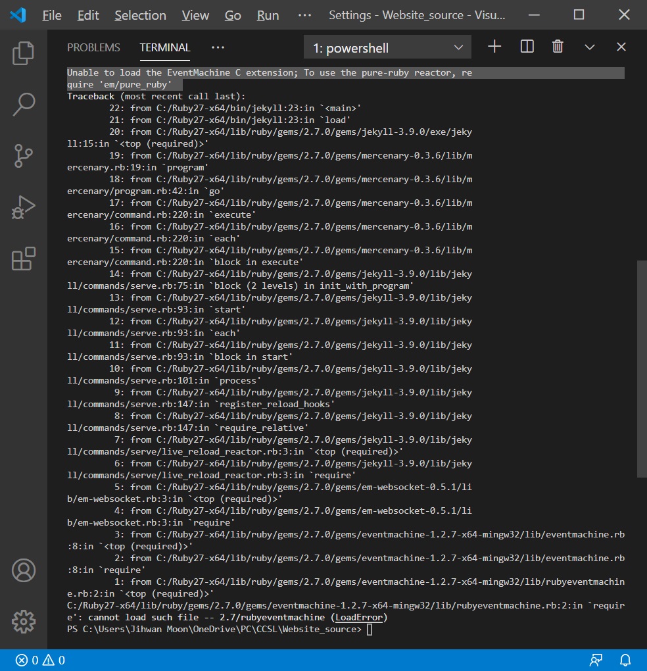Screen dimensions: 647x671
Task: Open the notifications bell in status bar
Action: (625, 660)
